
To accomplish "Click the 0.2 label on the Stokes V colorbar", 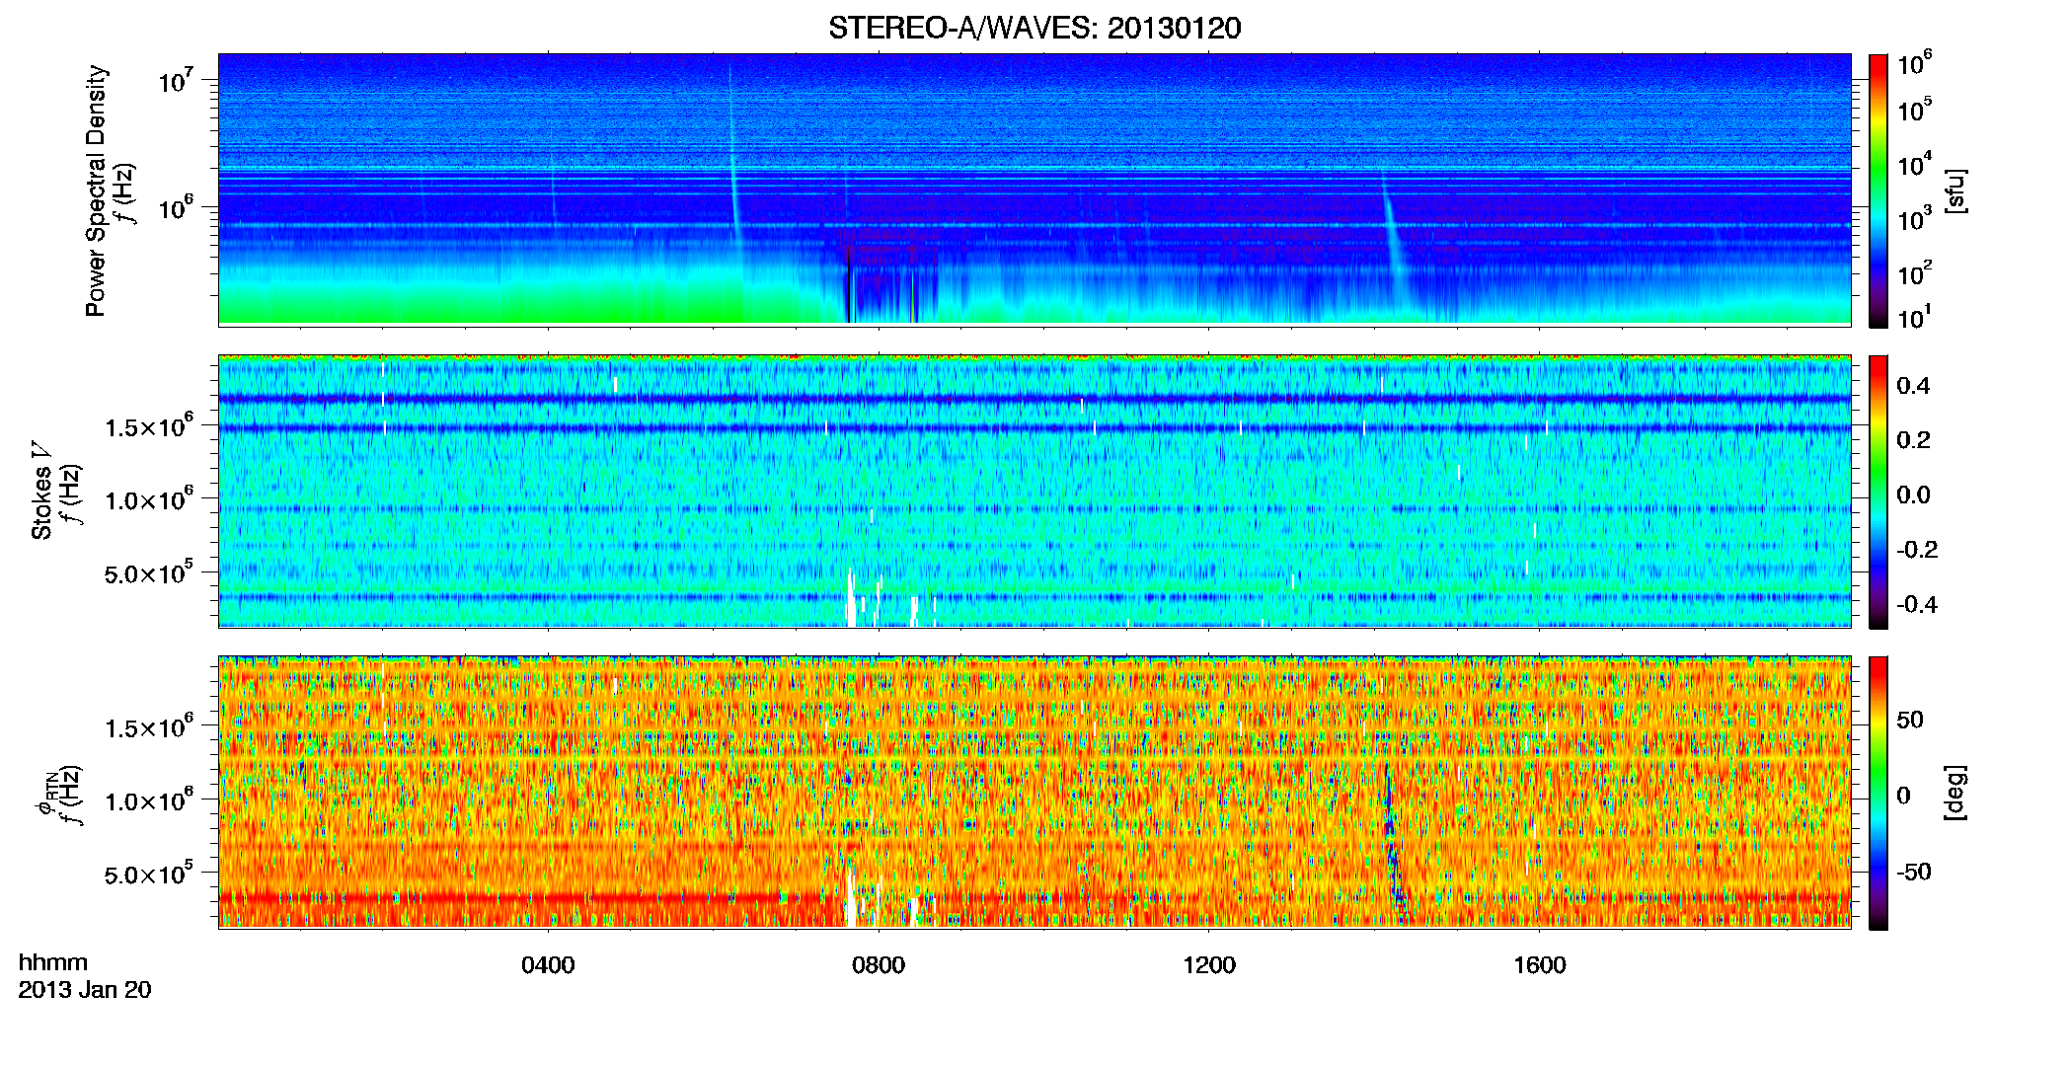I will [1913, 439].
